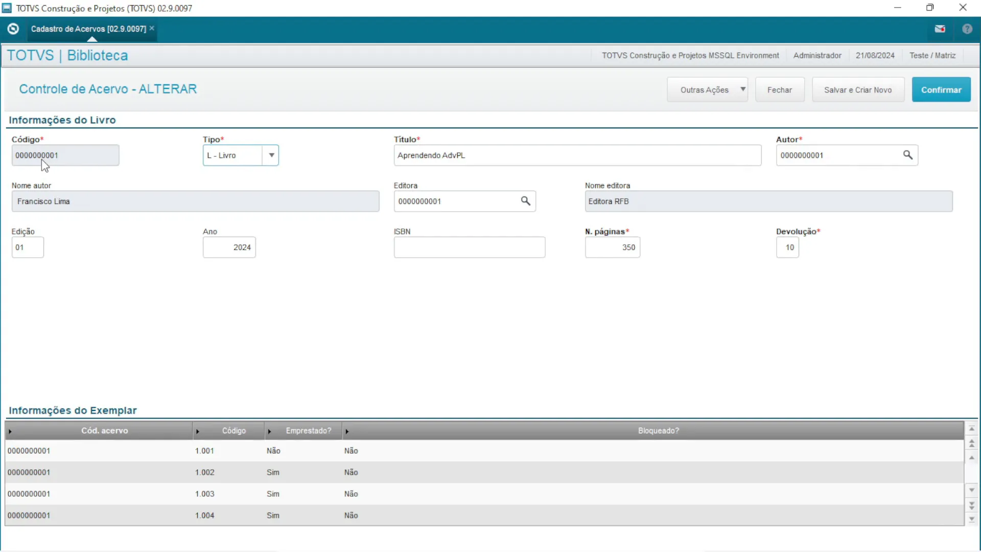Open the help question mark icon
This screenshot has height=552, width=981.
point(967,29)
